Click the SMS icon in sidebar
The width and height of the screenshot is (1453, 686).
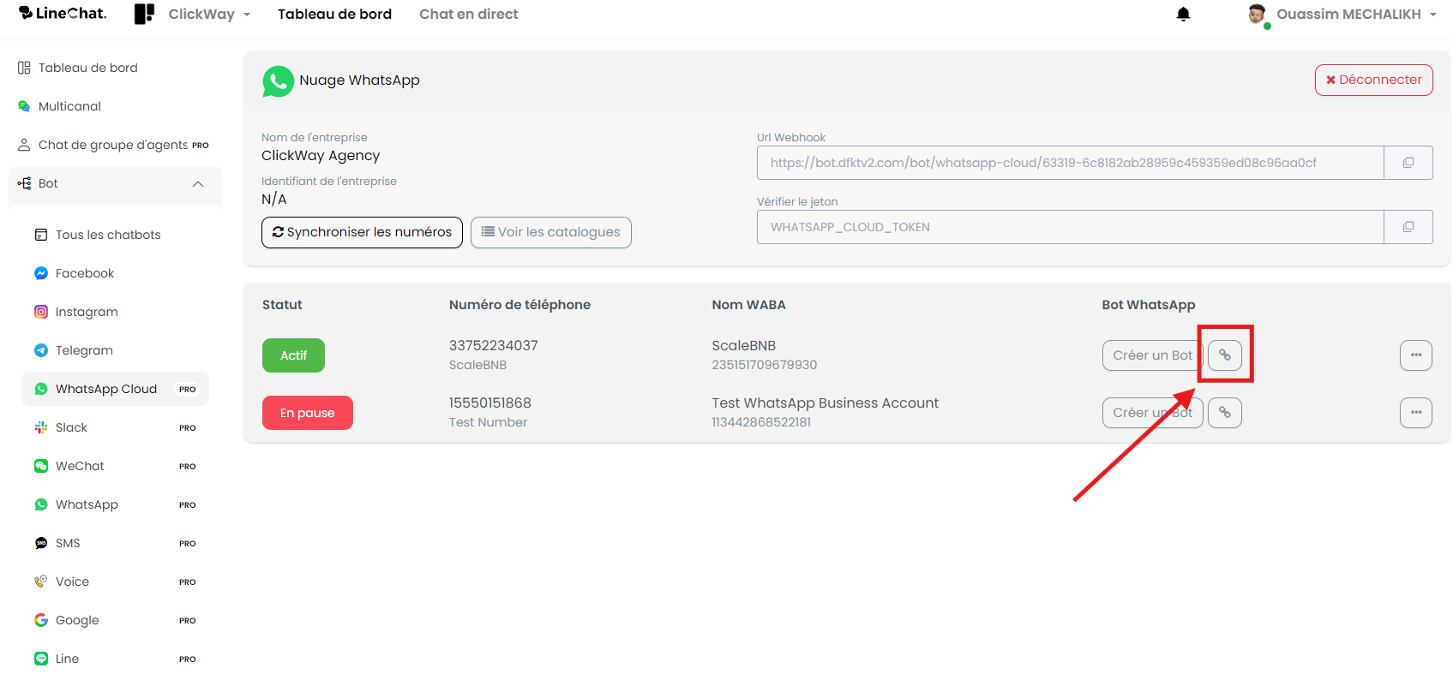tap(41, 543)
